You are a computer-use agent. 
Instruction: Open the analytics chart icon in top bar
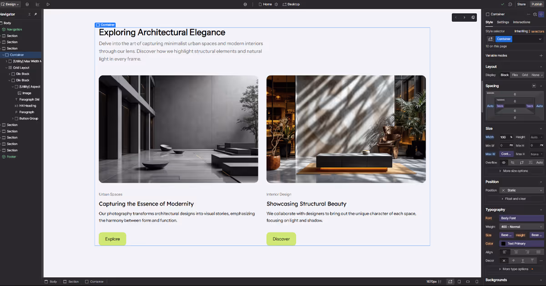(x=38, y=4)
